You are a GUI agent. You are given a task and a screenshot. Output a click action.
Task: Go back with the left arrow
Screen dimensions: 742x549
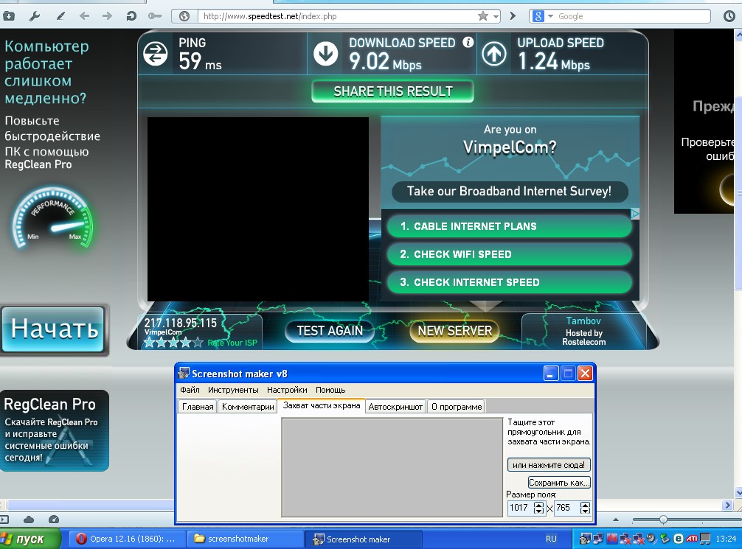(x=84, y=16)
